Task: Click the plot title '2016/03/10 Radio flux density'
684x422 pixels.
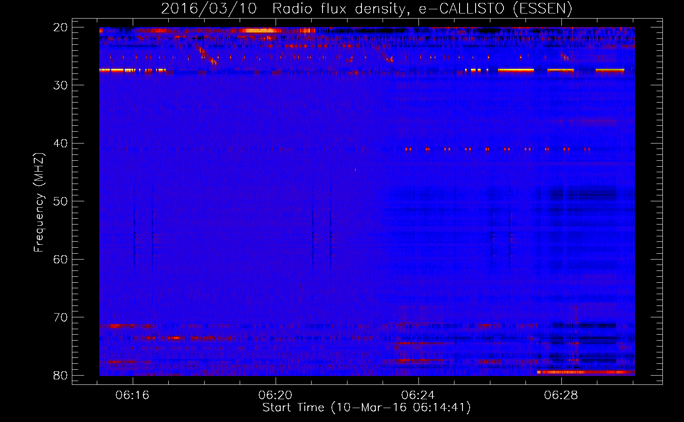Action: pyautogui.click(x=366, y=8)
